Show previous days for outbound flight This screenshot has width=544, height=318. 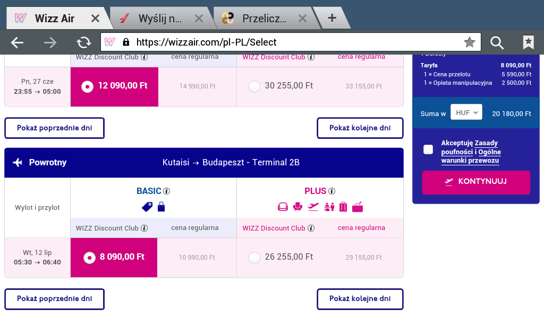point(55,128)
